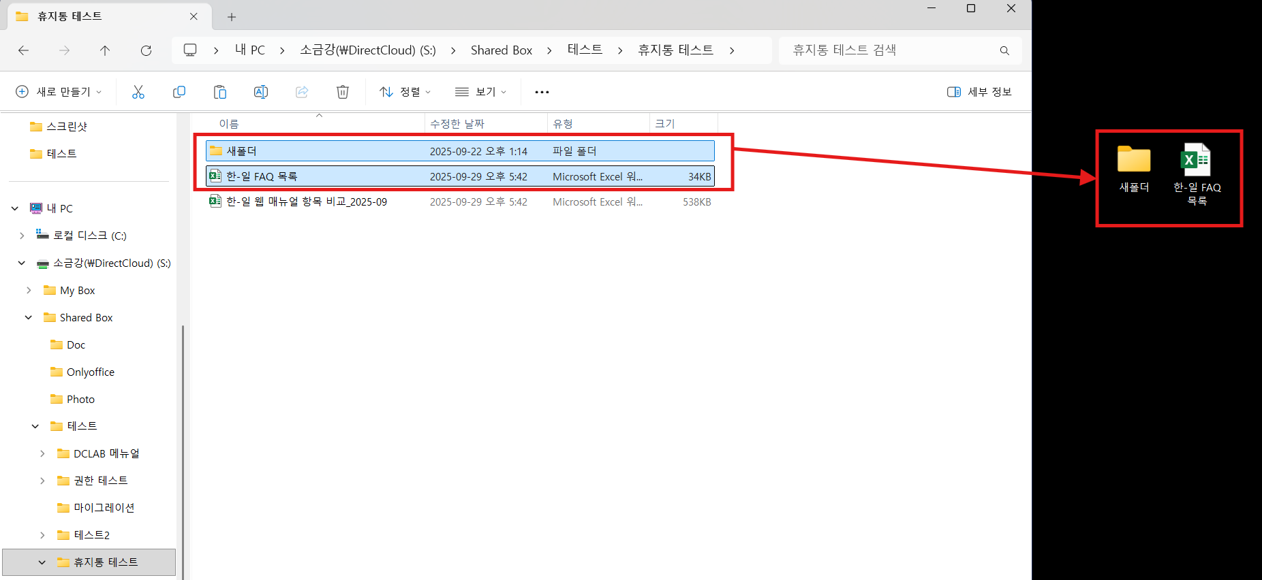Collapse the Shared Box tree node
Viewport: 1262px width, 580px height.
pyautogui.click(x=29, y=317)
